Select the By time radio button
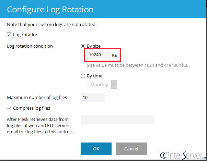 coord(83,76)
